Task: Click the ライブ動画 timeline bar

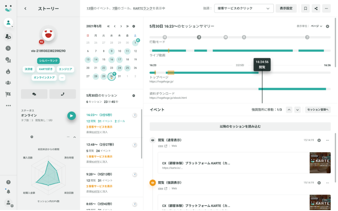Action: 240,51
